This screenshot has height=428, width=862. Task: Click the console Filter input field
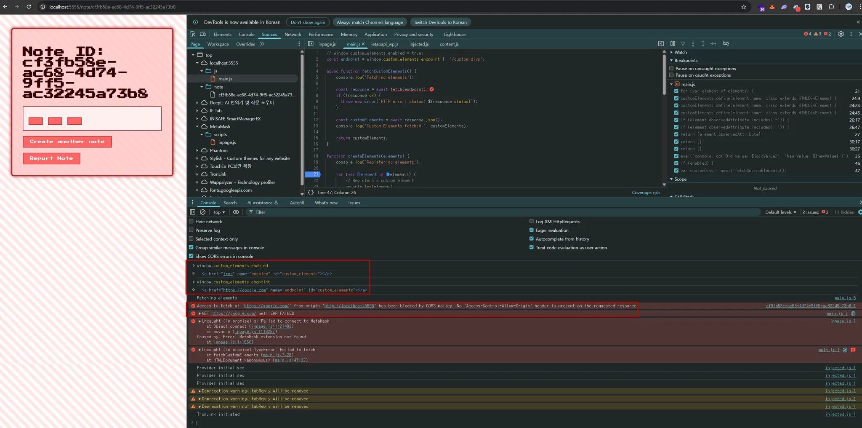coord(295,212)
